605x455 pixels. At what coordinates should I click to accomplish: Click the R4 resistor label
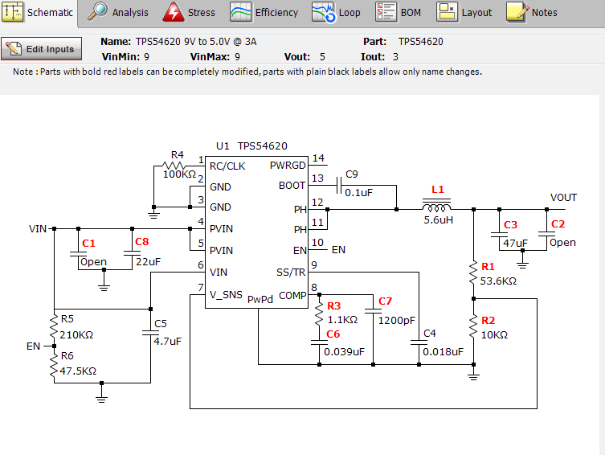[177, 155]
